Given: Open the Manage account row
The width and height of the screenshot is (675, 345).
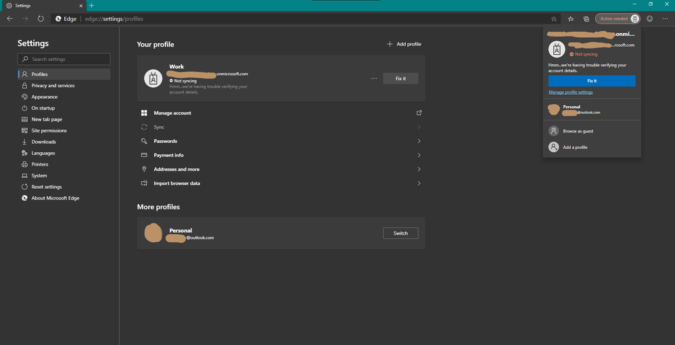Looking at the screenshot, I should pos(281,113).
